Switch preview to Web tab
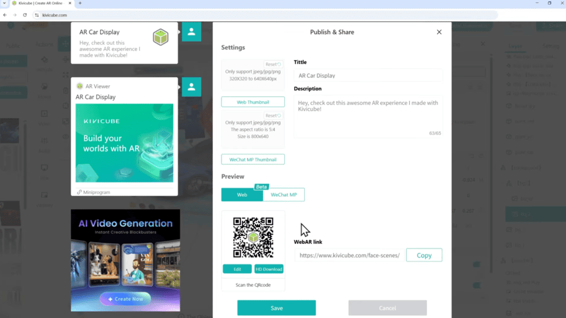This screenshot has width=566, height=318. pos(242,195)
